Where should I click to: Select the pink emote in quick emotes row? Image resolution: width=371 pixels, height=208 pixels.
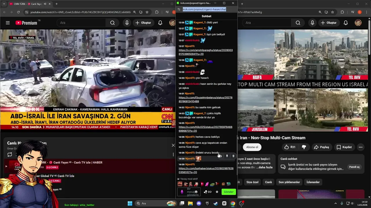coord(207,184)
